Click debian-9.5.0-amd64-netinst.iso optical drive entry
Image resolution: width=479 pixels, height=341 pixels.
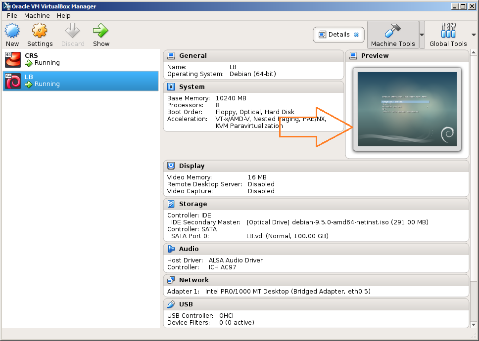pyautogui.click(x=337, y=222)
